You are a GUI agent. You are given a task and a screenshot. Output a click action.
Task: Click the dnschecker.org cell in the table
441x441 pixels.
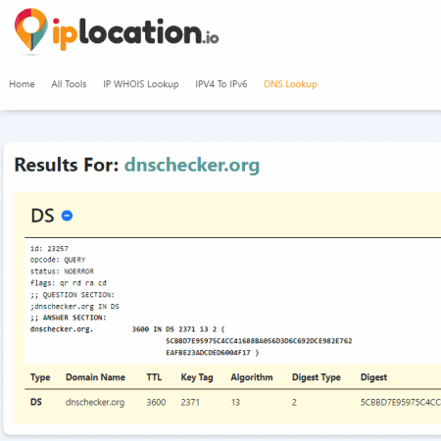tap(95, 402)
